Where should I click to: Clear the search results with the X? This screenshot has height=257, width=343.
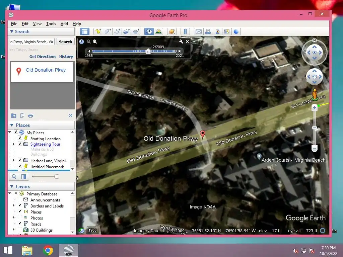click(x=71, y=115)
